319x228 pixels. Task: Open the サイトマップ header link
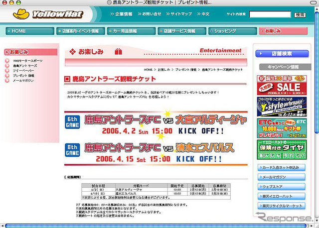(179, 14)
